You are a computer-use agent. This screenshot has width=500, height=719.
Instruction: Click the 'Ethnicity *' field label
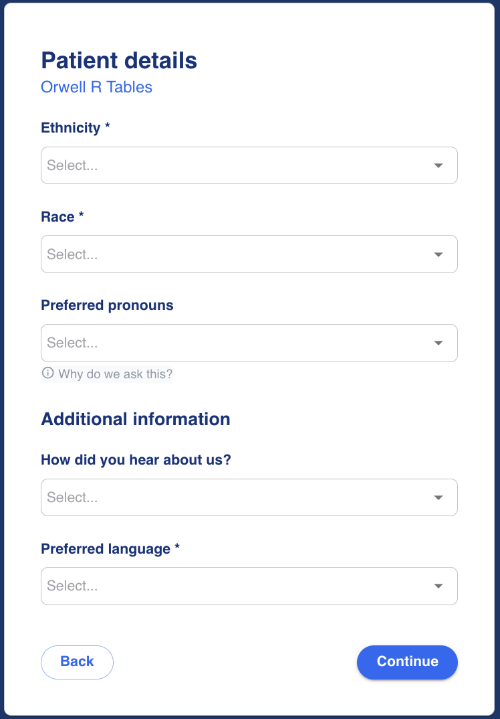coord(76,128)
